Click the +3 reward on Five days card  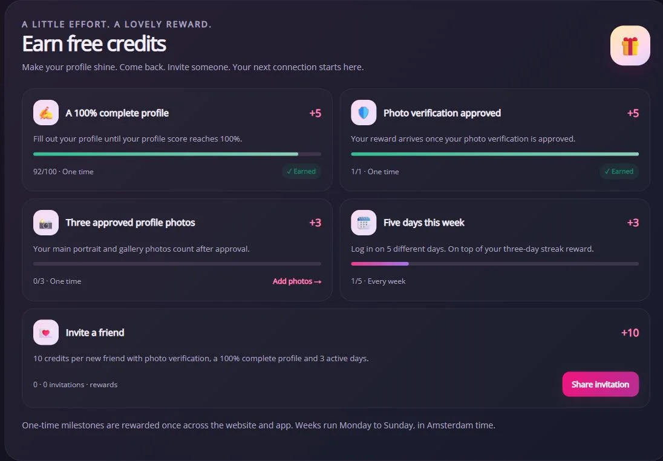(633, 223)
